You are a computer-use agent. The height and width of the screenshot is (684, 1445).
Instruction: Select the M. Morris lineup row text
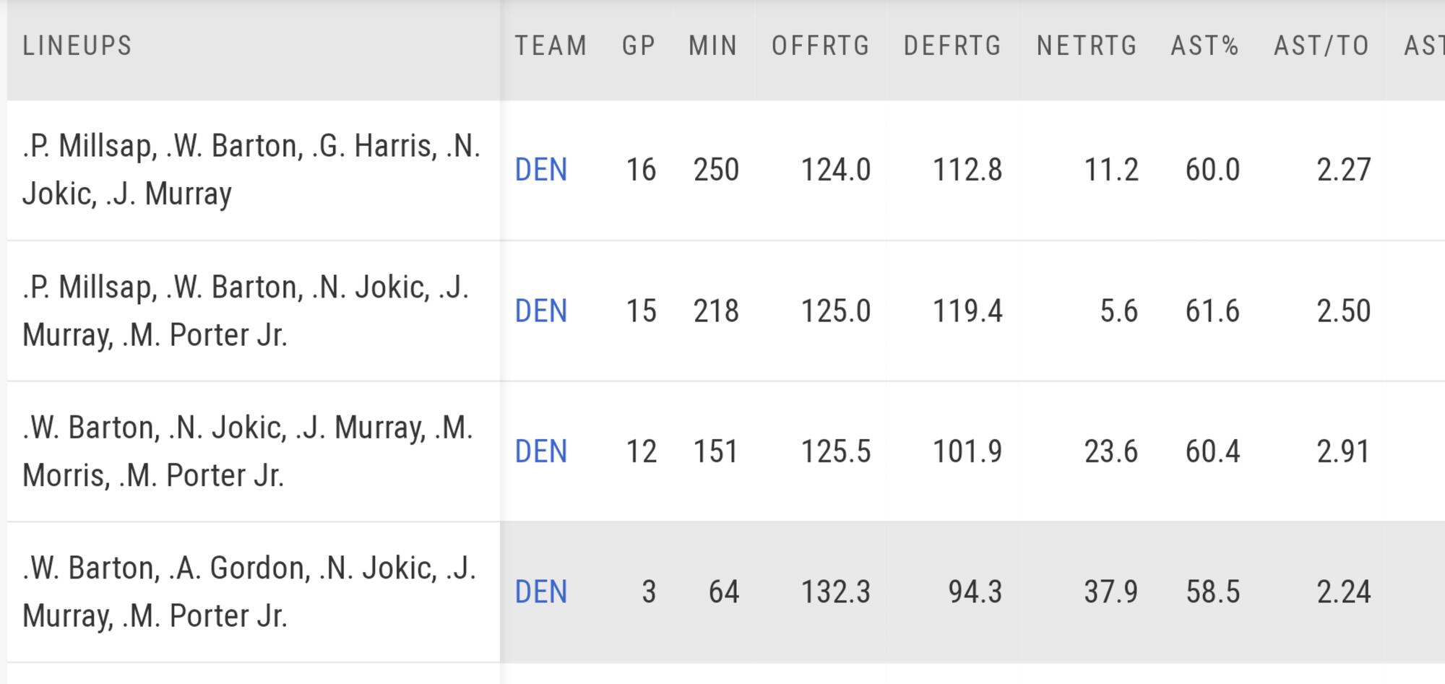248,451
